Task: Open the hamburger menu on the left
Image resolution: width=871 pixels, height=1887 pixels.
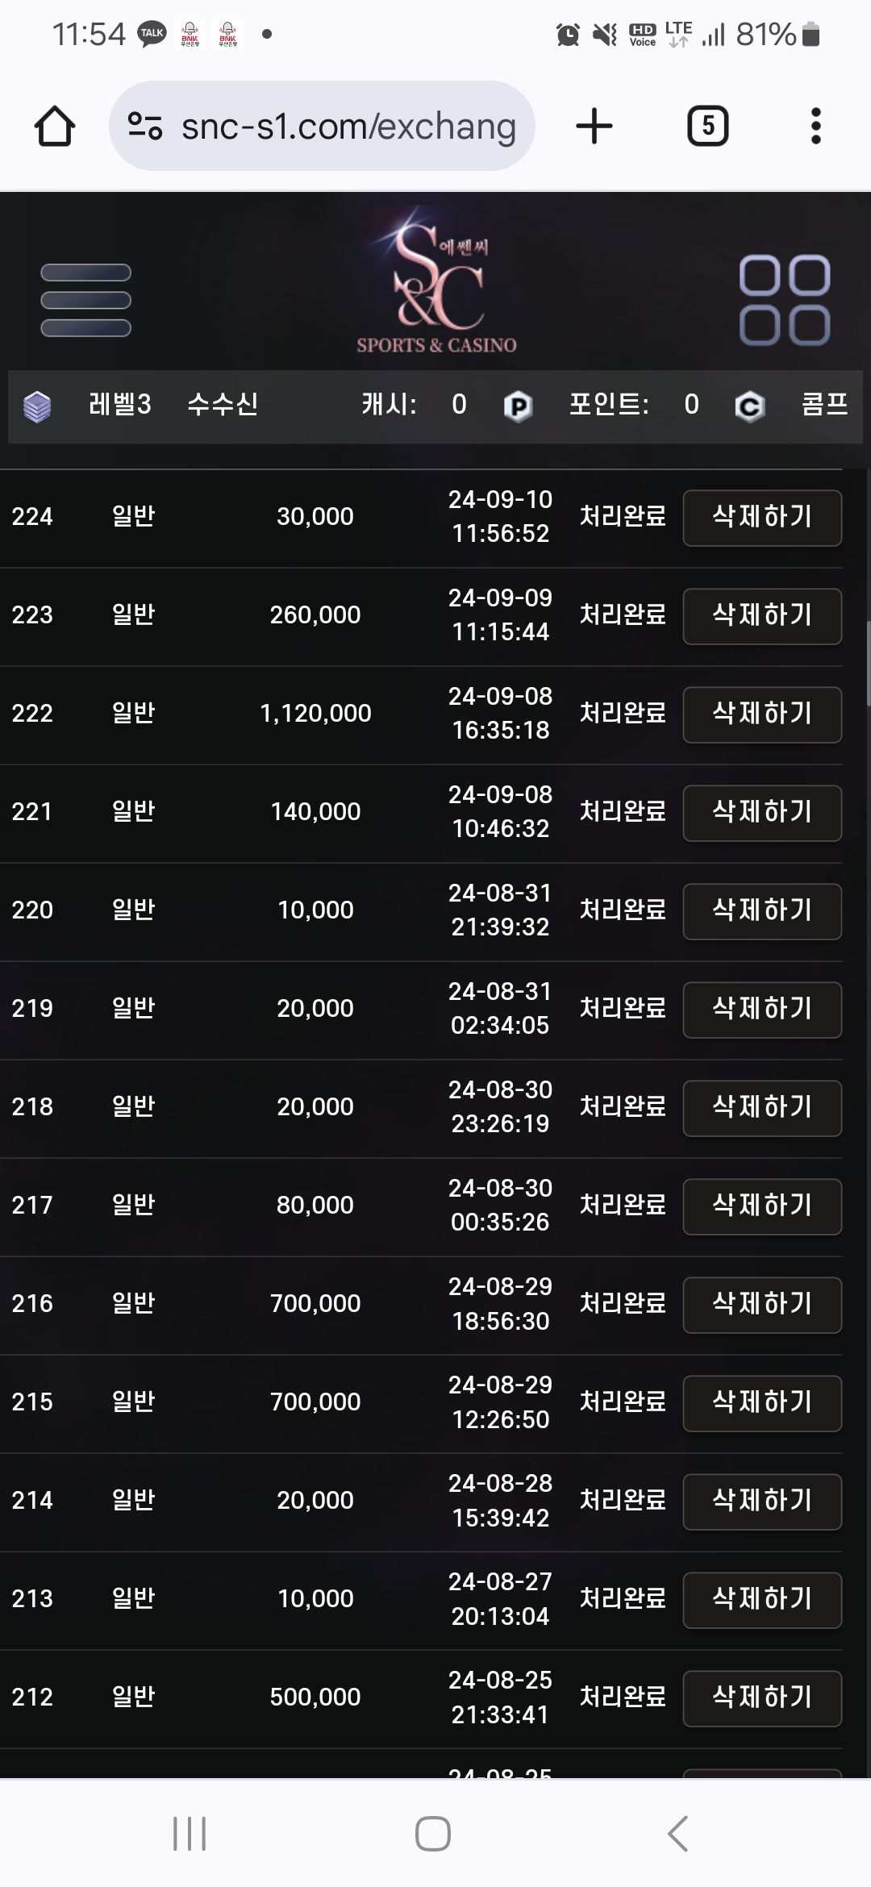Action: click(85, 300)
